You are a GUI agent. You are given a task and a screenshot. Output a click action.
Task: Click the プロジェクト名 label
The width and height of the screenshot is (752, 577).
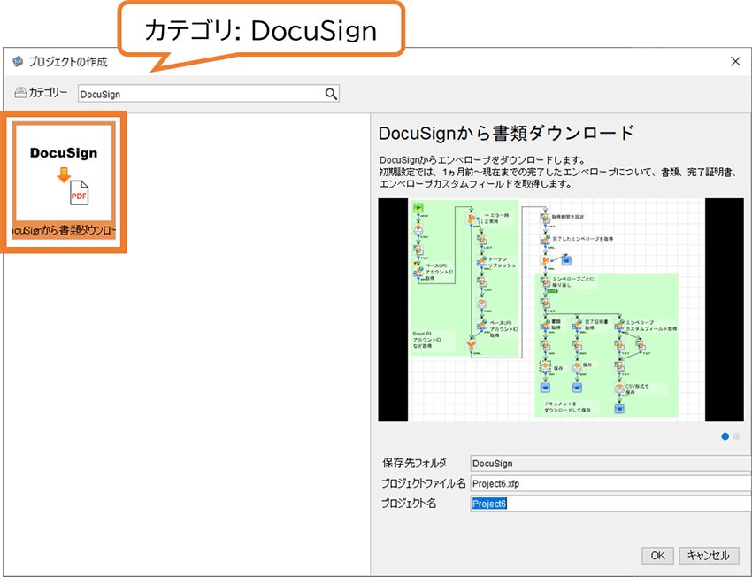[409, 504]
